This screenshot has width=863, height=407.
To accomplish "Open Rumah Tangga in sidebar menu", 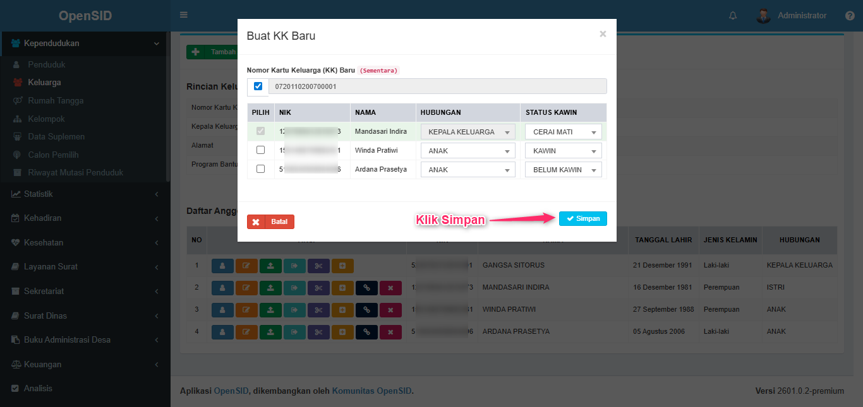I will click(x=56, y=101).
